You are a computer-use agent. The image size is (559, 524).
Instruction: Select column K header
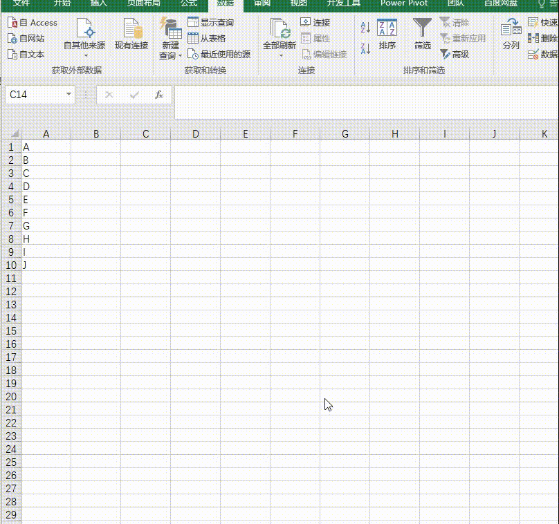point(540,134)
